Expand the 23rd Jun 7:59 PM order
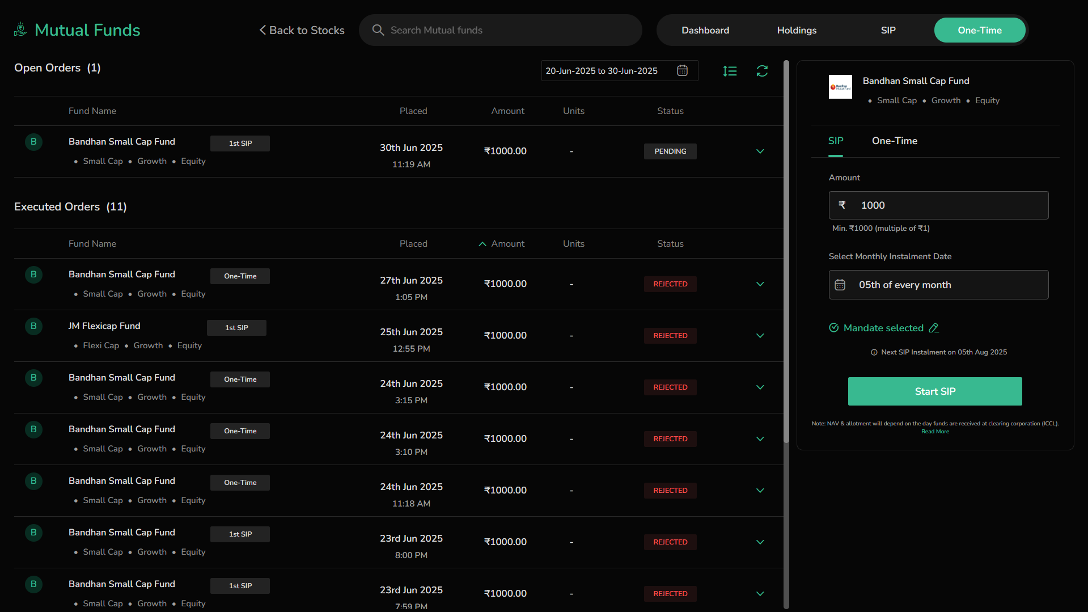 (x=760, y=594)
